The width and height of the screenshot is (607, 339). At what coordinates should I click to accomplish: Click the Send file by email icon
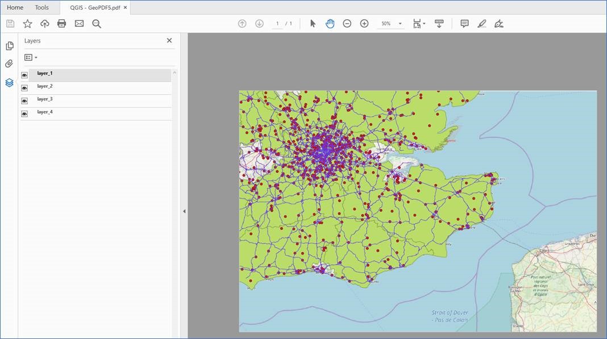[79, 23]
